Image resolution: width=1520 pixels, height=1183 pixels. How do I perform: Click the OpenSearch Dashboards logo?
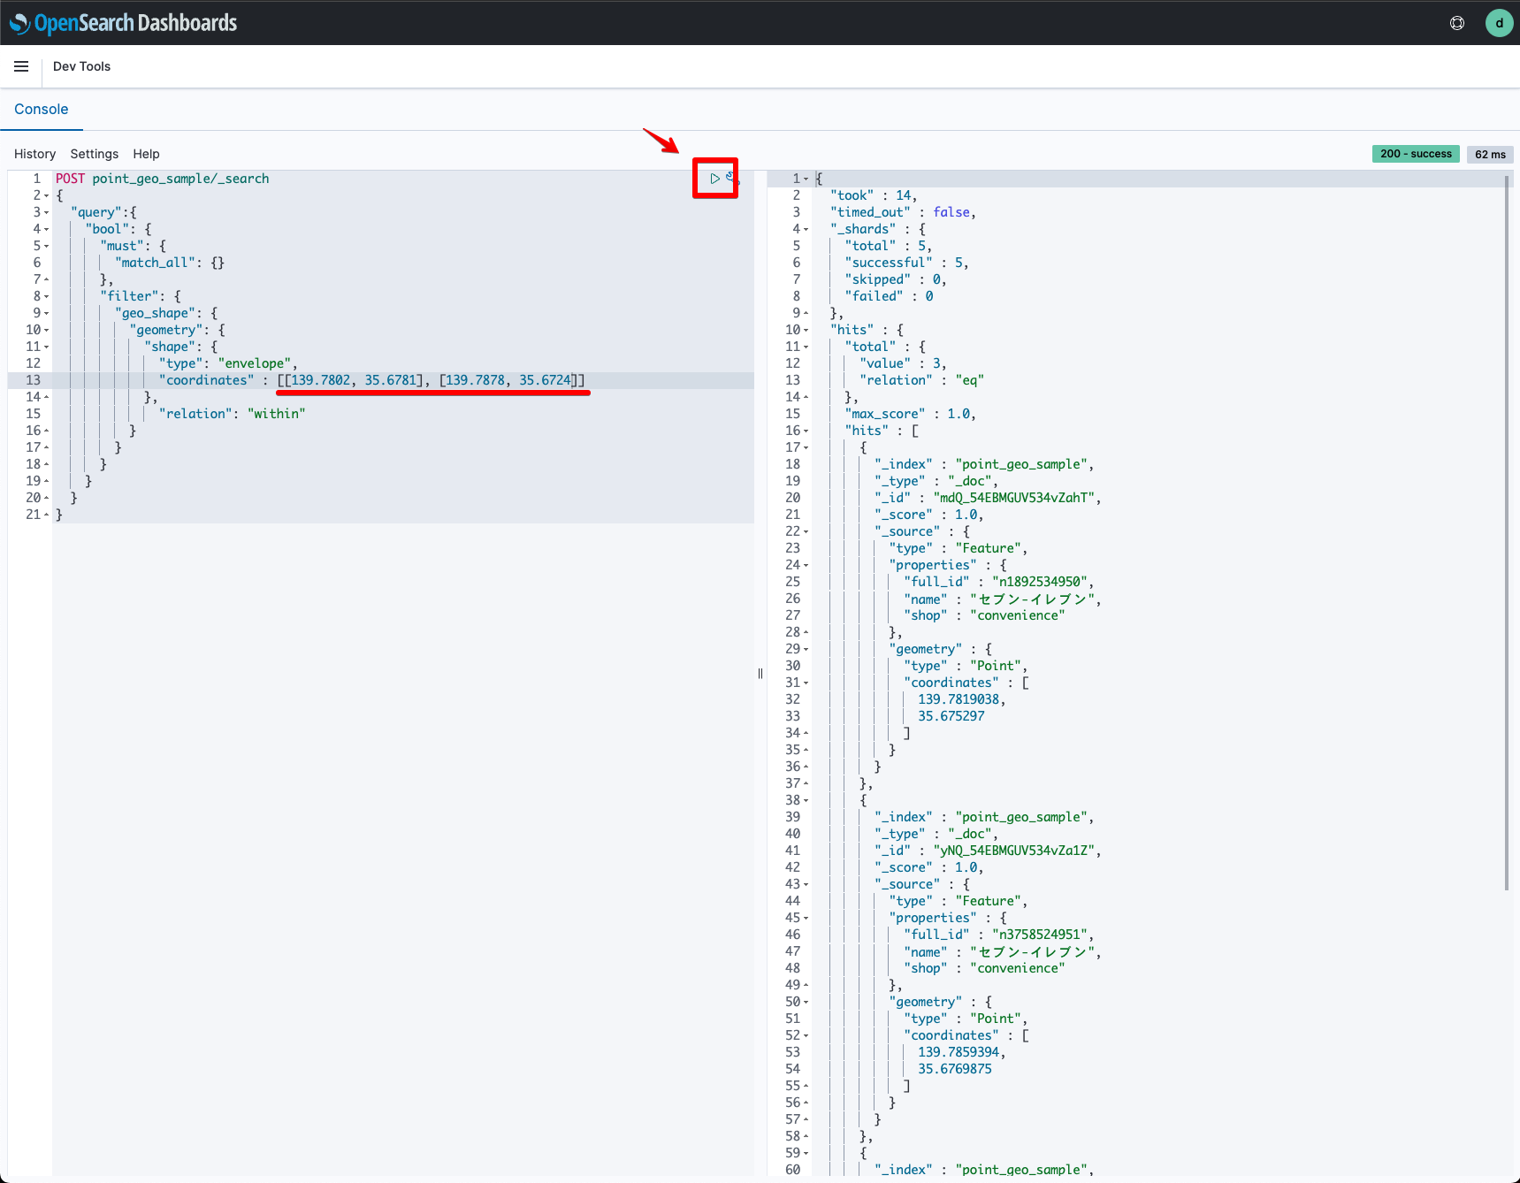pos(124,22)
